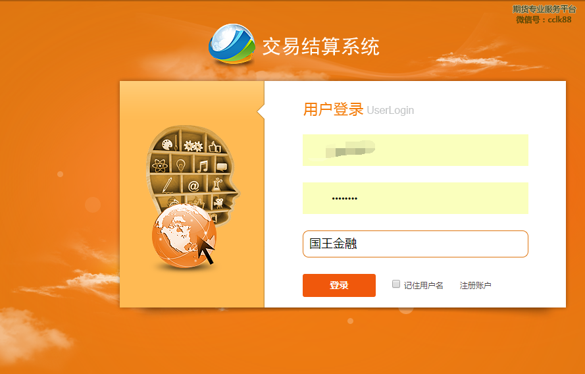Click the paint palette icon in head shelf
Screen dimensions: 585x374
168,144
